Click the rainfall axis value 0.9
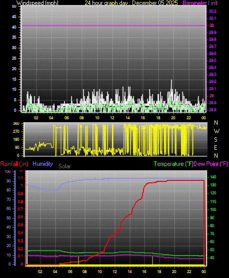 pyautogui.click(x=20, y=193)
